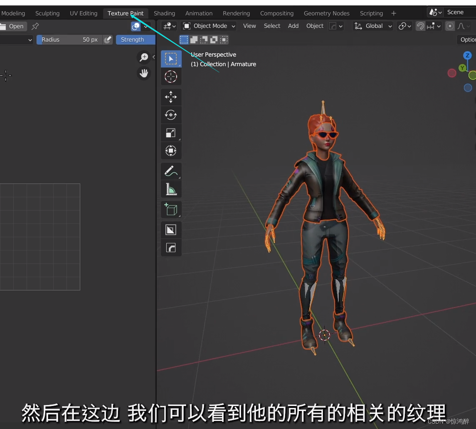Open the Select menu in 3D viewport
This screenshot has width=476, height=429.
272,26
